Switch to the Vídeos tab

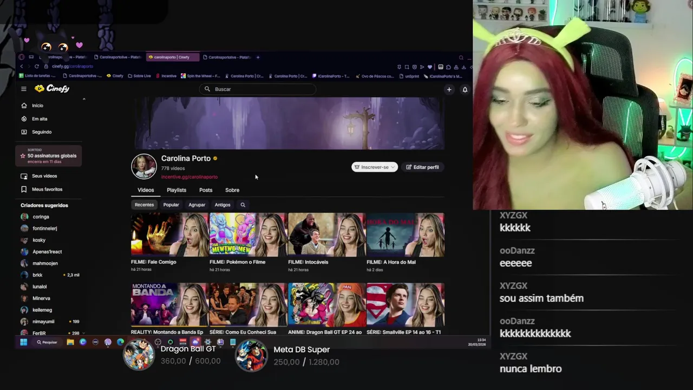146,190
